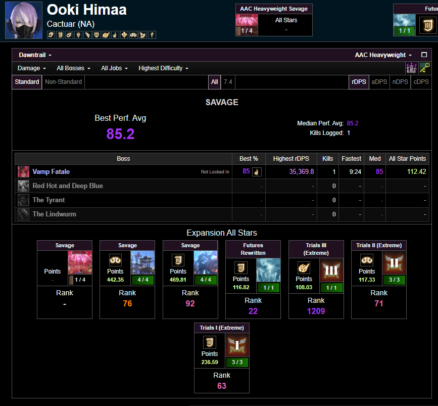Switch the metric to cDPS

point(421,82)
